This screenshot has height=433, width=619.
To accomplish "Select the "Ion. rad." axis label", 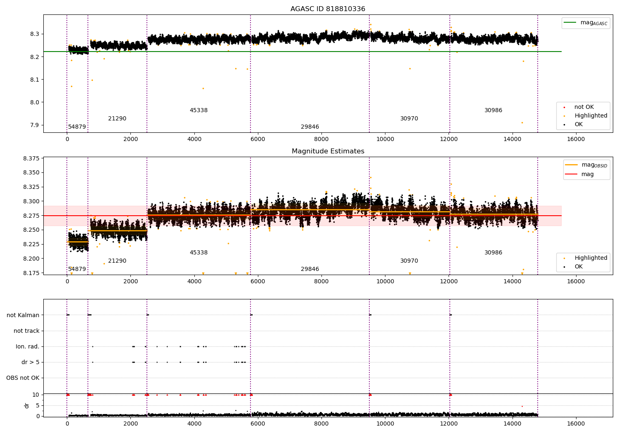I will (28, 346).
